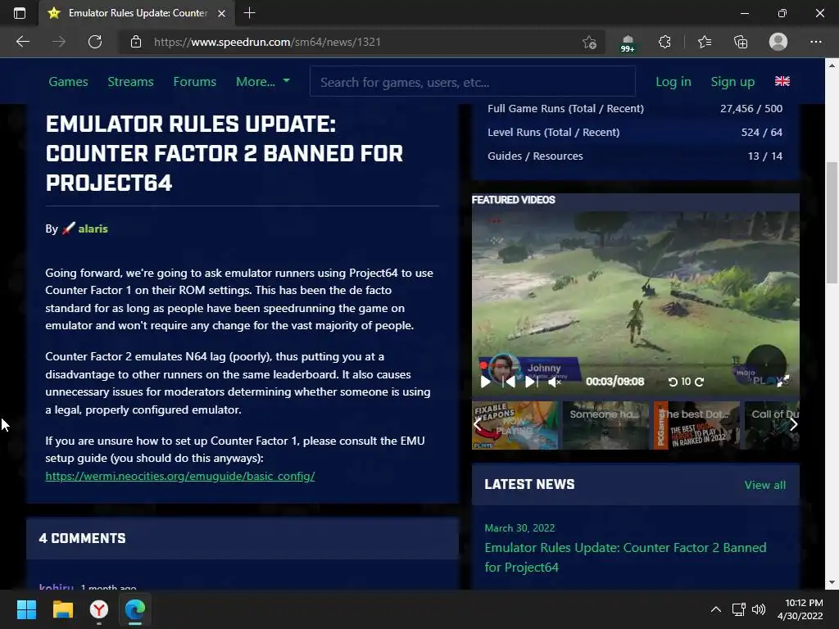Open the network status tray icon
The height and width of the screenshot is (629, 839).
(739, 609)
